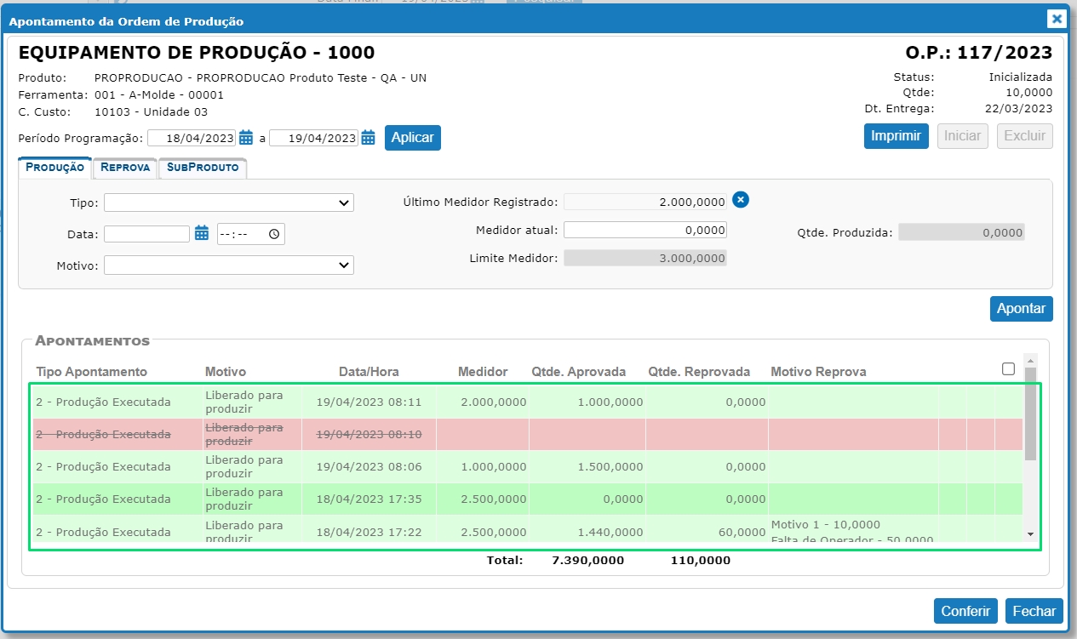Click the Excluir button
1077x639 pixels.
tap(1025, 136)
